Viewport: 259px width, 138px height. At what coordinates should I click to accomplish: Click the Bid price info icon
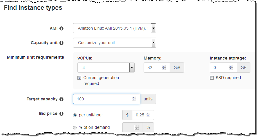pos(61,114)
